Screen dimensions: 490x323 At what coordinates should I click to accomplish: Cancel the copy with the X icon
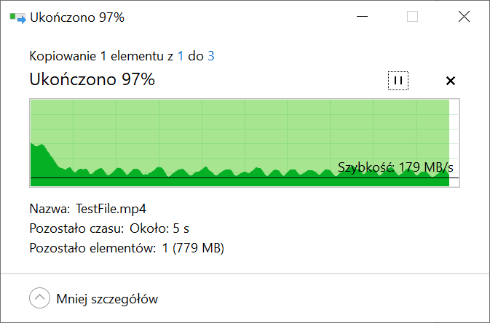(450, 81)
